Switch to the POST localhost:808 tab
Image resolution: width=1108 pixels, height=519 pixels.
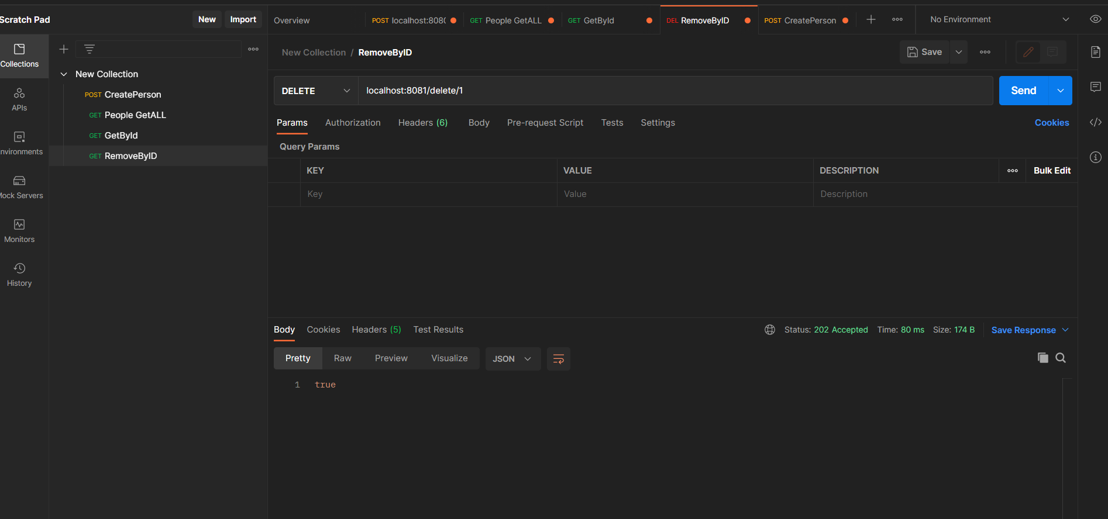coord(414,20)
